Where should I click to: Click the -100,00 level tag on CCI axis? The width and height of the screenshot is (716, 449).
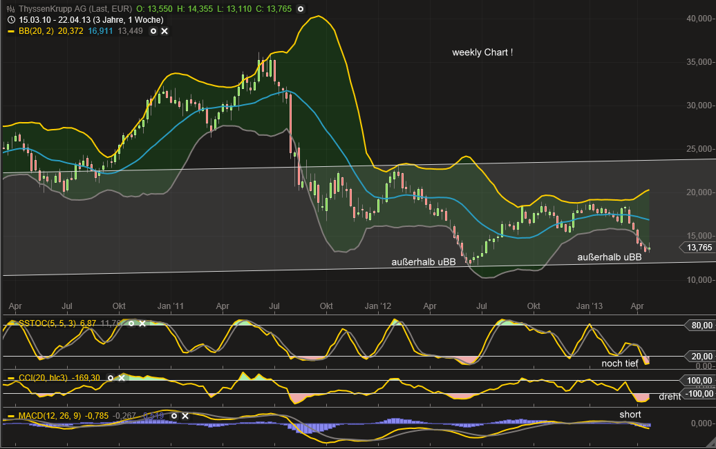tap(697, 394)
